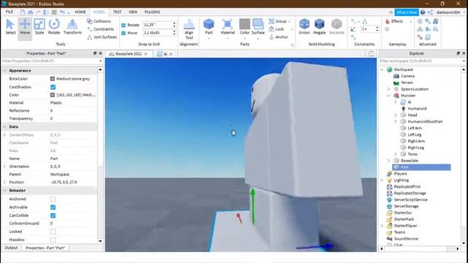Toggle the Move snap checkbox
This screenshot has width=468, height=263.
click(124, 33)
